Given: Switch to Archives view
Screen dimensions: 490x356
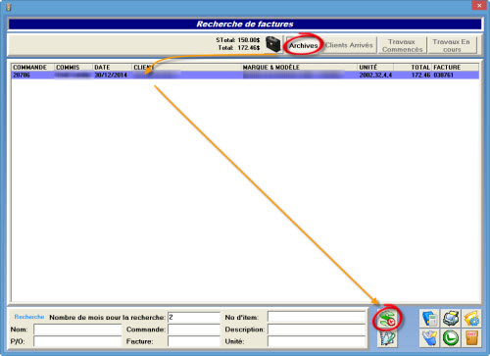Looking at the screenshot, I should [x=304, y=45].
